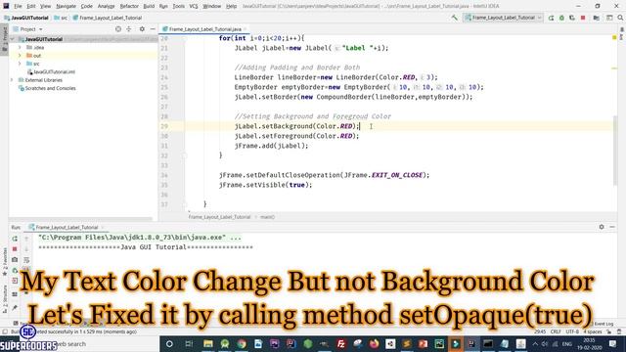The height and width of the screenshot is (352, 626).
Task: Click 4 spaces indent in status bar
Action: [x=592, y=331]
